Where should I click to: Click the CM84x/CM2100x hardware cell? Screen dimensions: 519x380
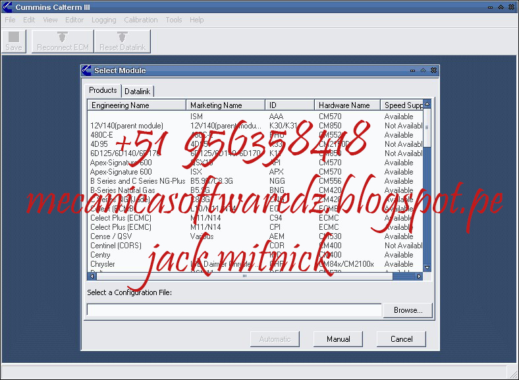pyautogui.click(x=346, y=264)
